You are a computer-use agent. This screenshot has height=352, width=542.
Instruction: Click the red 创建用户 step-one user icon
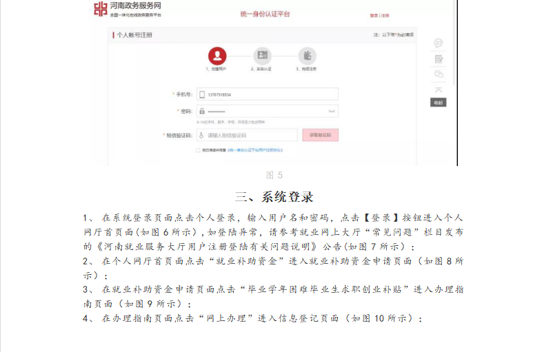pos(217,56)
